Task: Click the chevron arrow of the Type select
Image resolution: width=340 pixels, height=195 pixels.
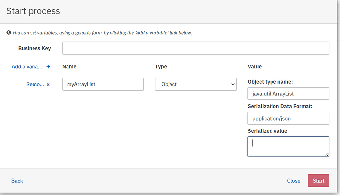Action: 233,84
